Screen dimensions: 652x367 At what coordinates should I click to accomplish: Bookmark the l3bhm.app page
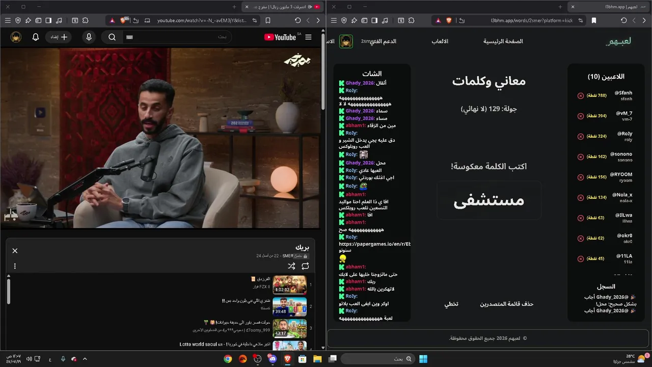[x=594, y=20]
